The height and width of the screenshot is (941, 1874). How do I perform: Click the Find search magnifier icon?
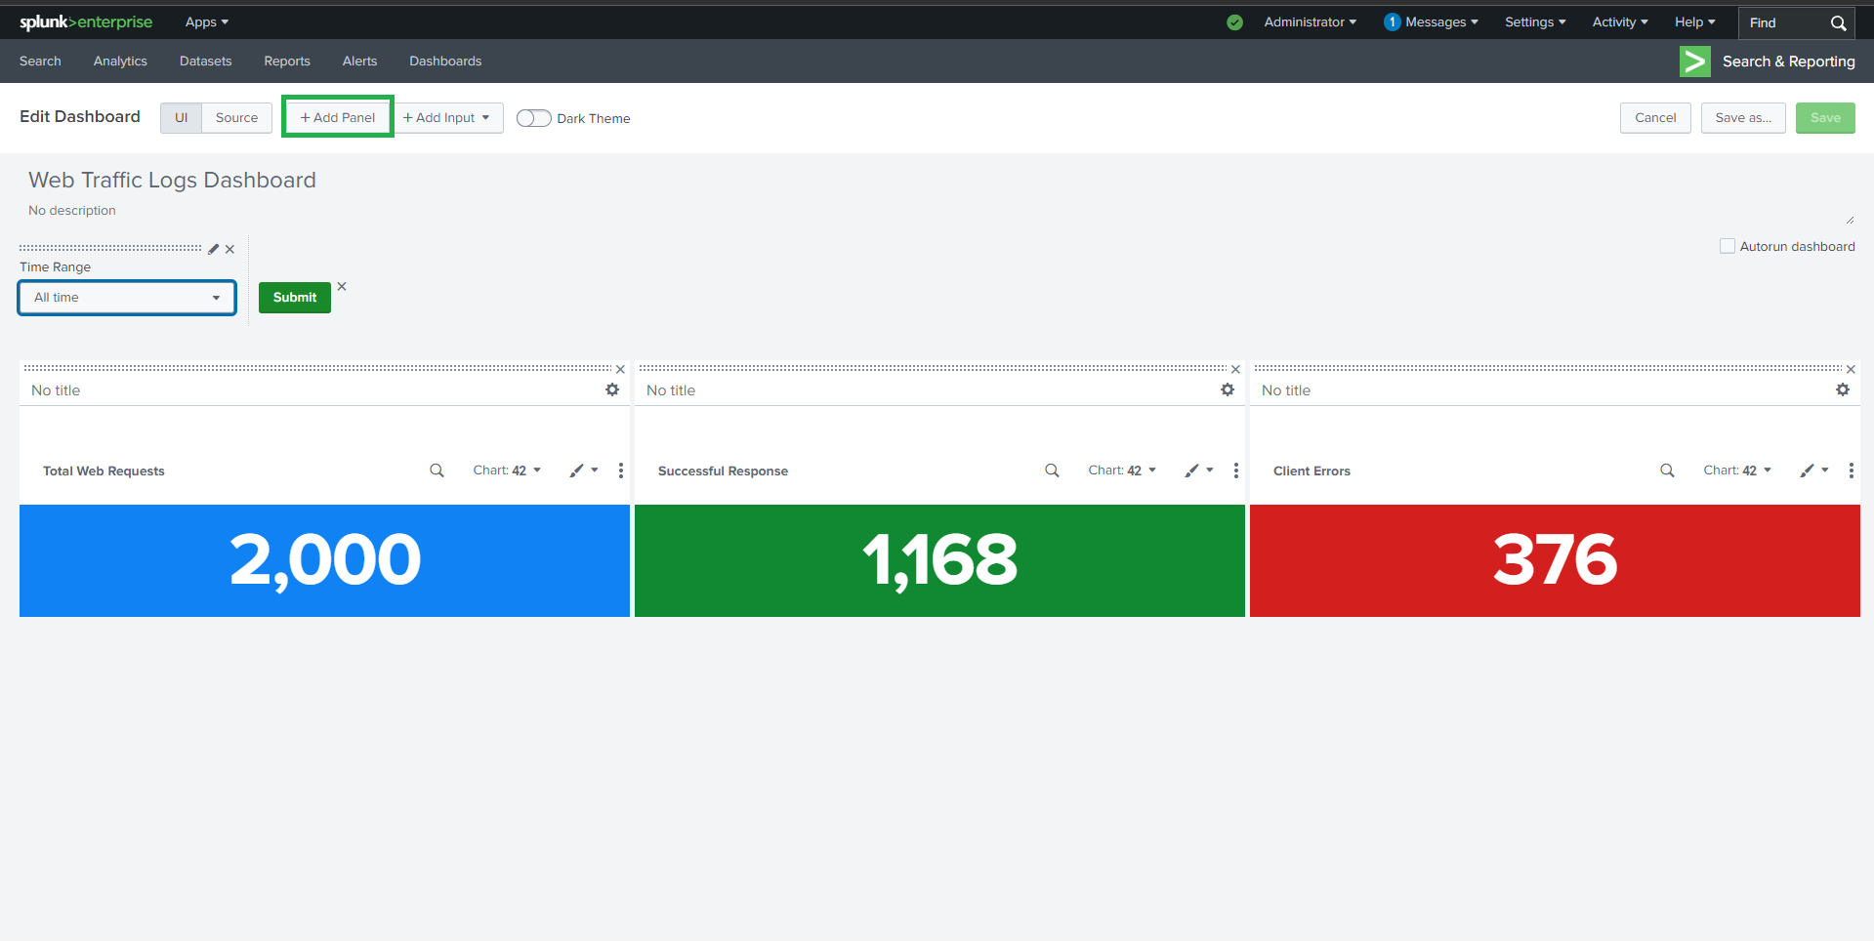click(1838, 22)
